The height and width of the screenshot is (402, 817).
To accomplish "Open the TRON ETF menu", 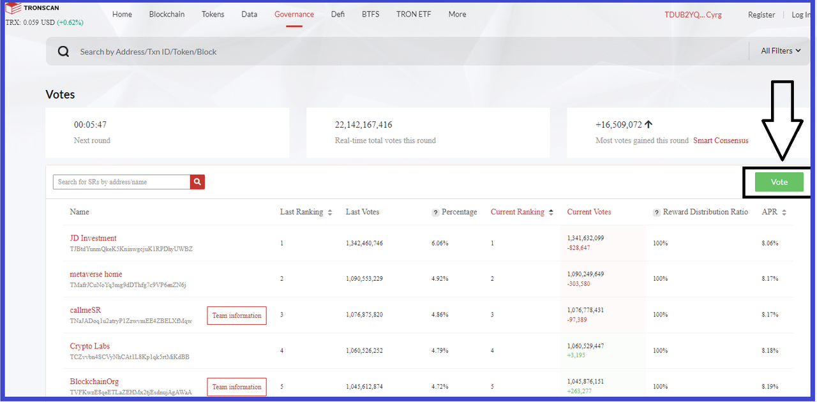I will tap(414, 14).
